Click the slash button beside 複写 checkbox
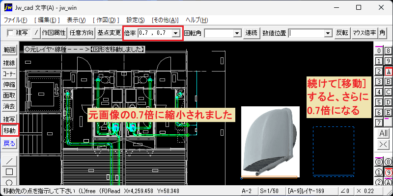The height and width of the screenshot is (196, 393). 36,33
